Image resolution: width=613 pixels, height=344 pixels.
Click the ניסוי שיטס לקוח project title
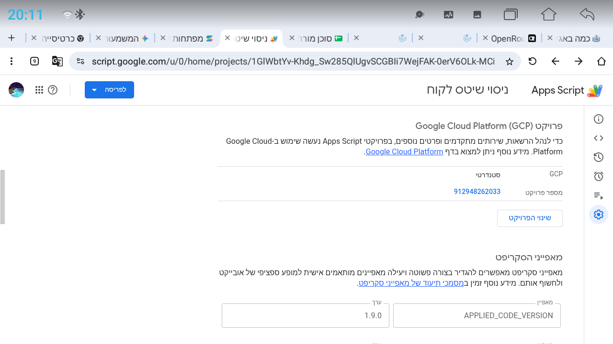coord(467,90)
